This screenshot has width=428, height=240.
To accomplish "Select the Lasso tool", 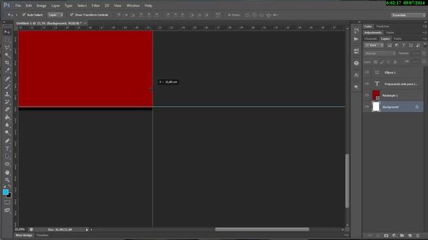I will (7, 47).
